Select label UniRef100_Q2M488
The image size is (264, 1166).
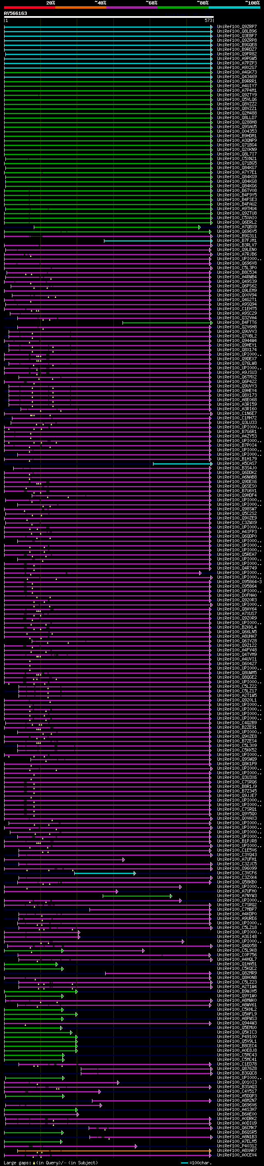tap(237, 113)
